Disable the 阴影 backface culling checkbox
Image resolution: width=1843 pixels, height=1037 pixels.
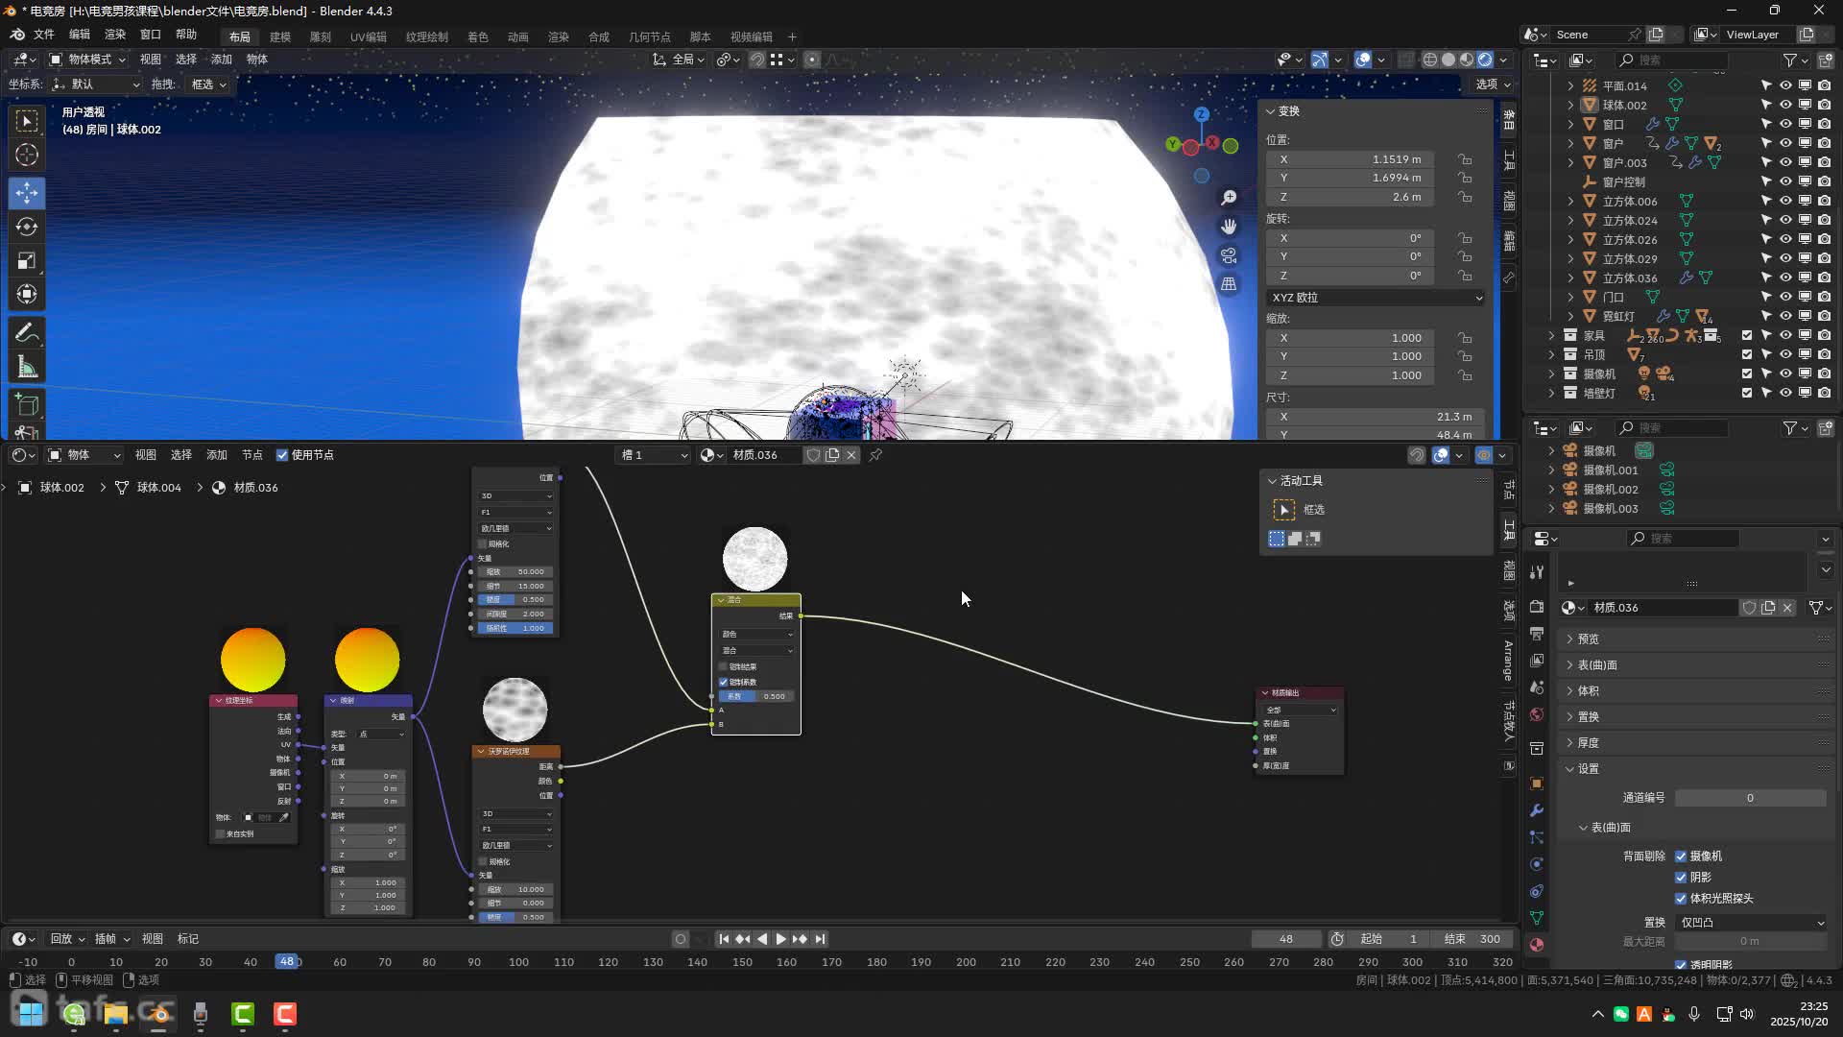point(1681,877)
